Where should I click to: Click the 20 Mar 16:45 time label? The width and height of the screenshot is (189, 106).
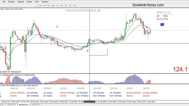tap(35, 102)
